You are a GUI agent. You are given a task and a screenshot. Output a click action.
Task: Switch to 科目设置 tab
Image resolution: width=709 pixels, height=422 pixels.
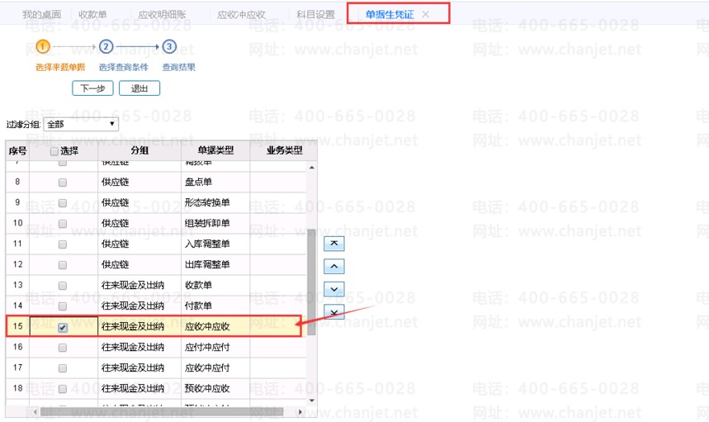pos(315,15)
